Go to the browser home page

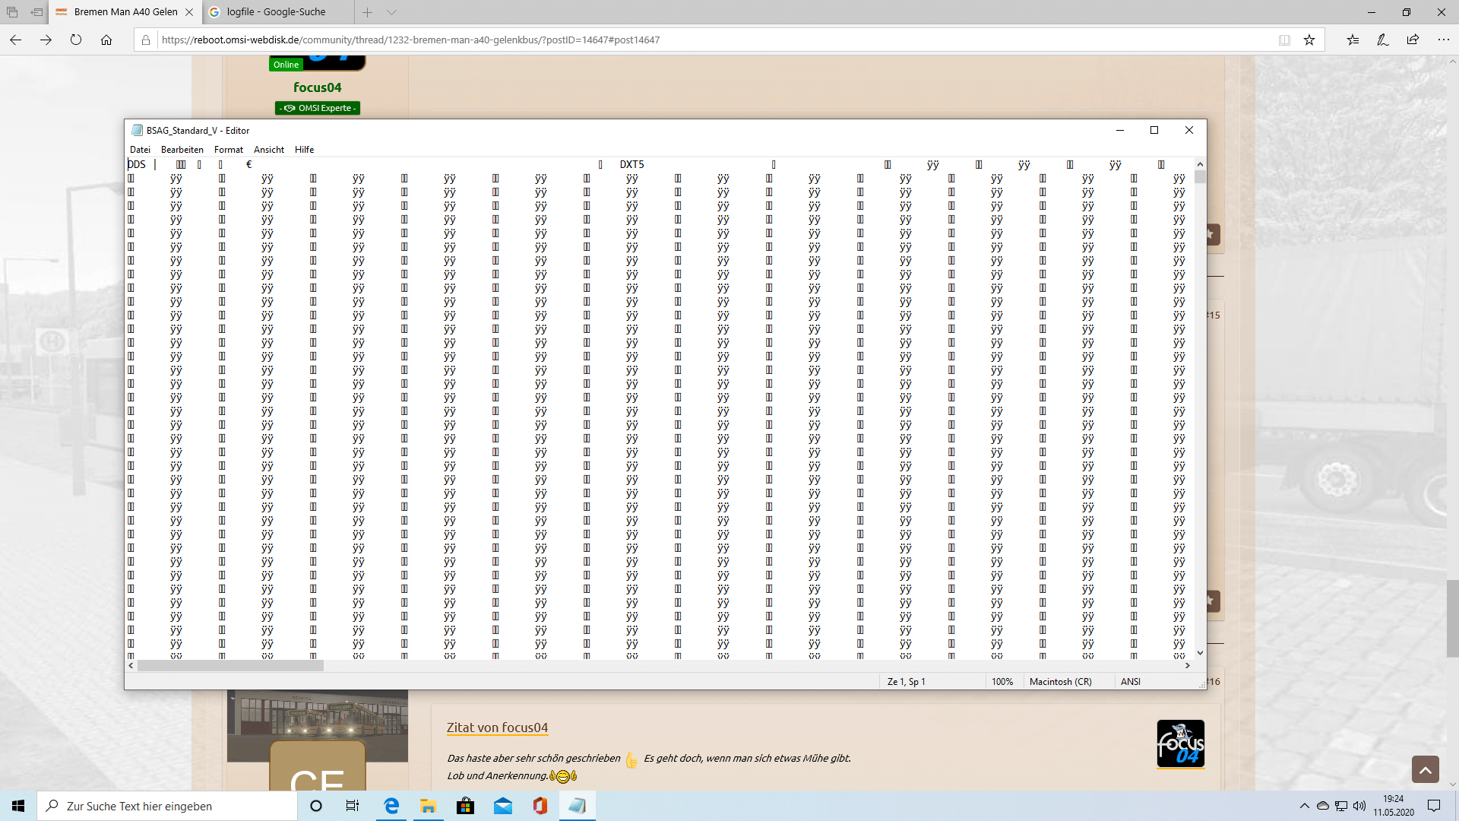tap(106, 40)
